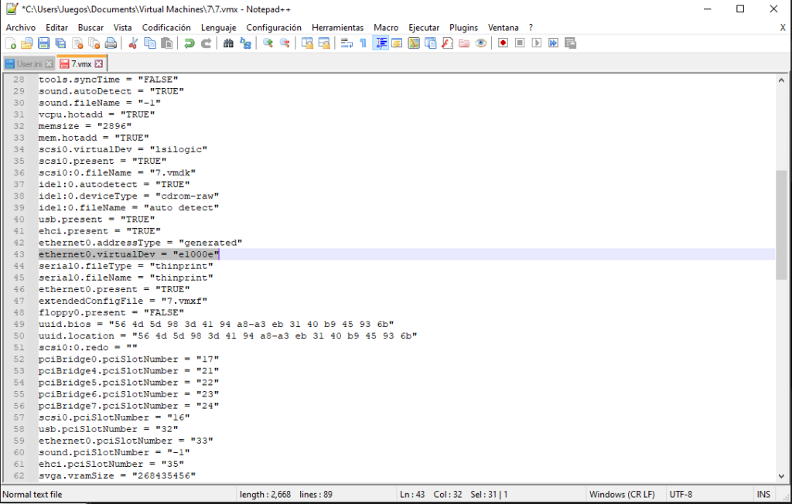
Task: Open the ? help menu
Action: [x=531, y=28]
